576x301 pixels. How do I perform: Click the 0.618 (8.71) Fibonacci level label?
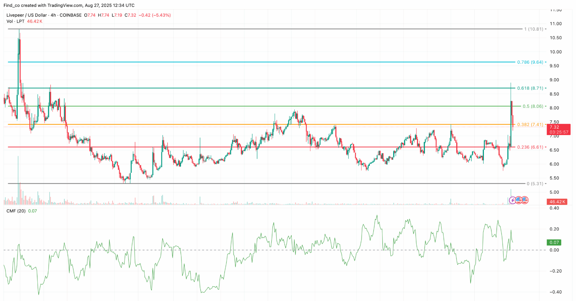click(530, 88)
